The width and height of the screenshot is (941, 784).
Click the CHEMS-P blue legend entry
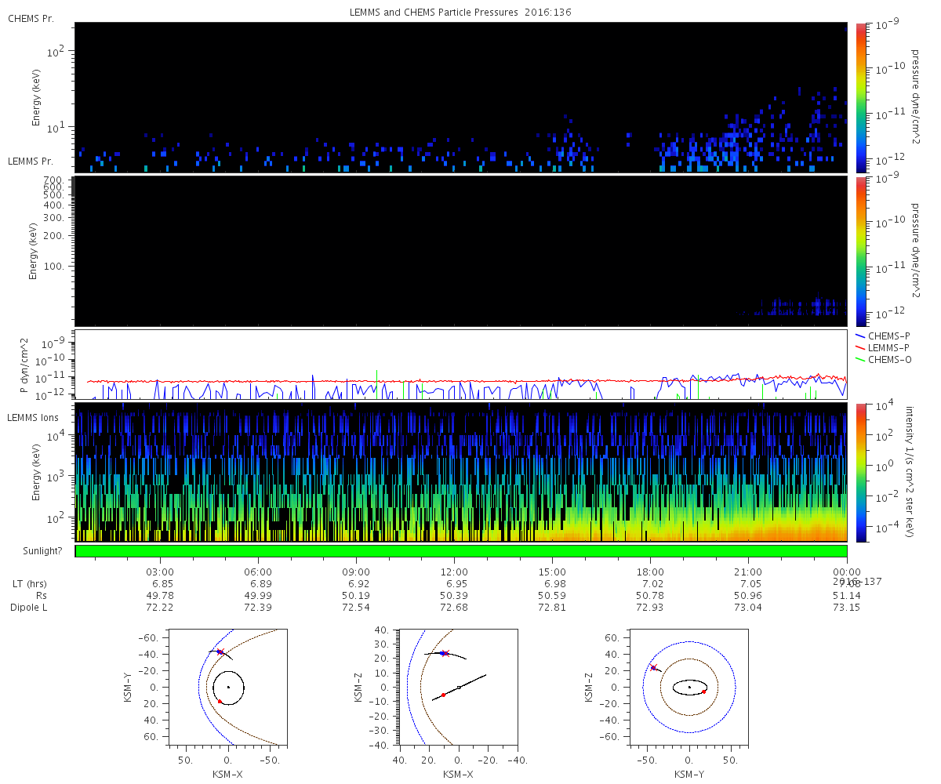[887, 336]
